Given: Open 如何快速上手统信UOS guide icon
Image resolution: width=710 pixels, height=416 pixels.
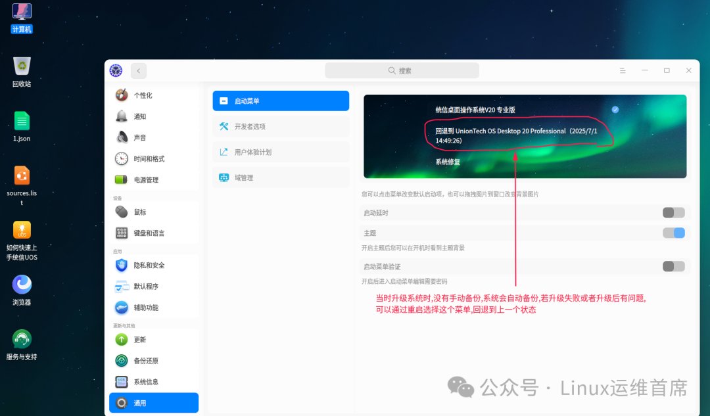Looking at the screenshot, I should tap(22, 241).
